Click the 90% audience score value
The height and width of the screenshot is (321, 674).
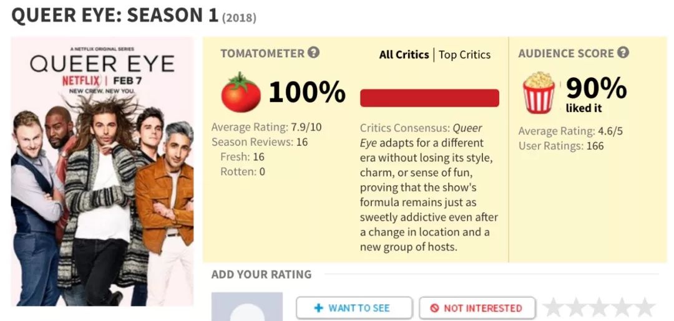(x=596, y=88)
